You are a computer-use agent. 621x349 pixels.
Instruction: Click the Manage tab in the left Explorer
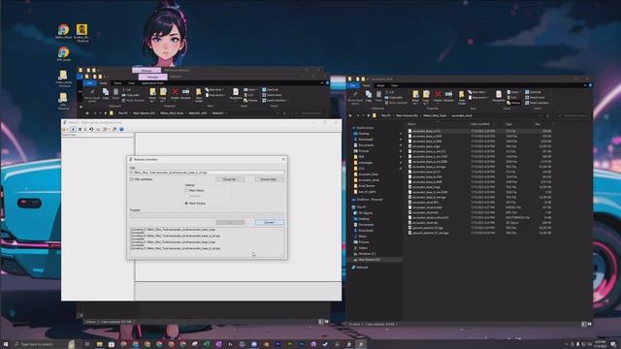[x=152, y=77]
